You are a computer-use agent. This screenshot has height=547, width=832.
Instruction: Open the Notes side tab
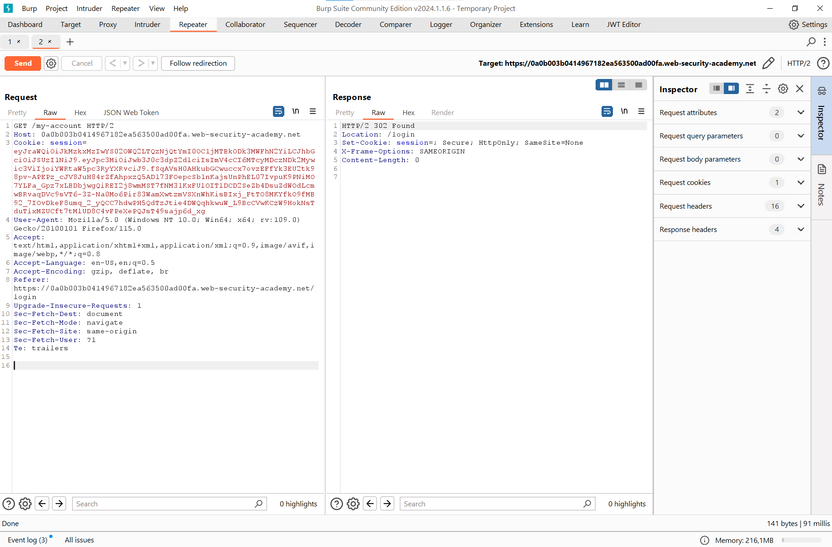click(822, 187)
